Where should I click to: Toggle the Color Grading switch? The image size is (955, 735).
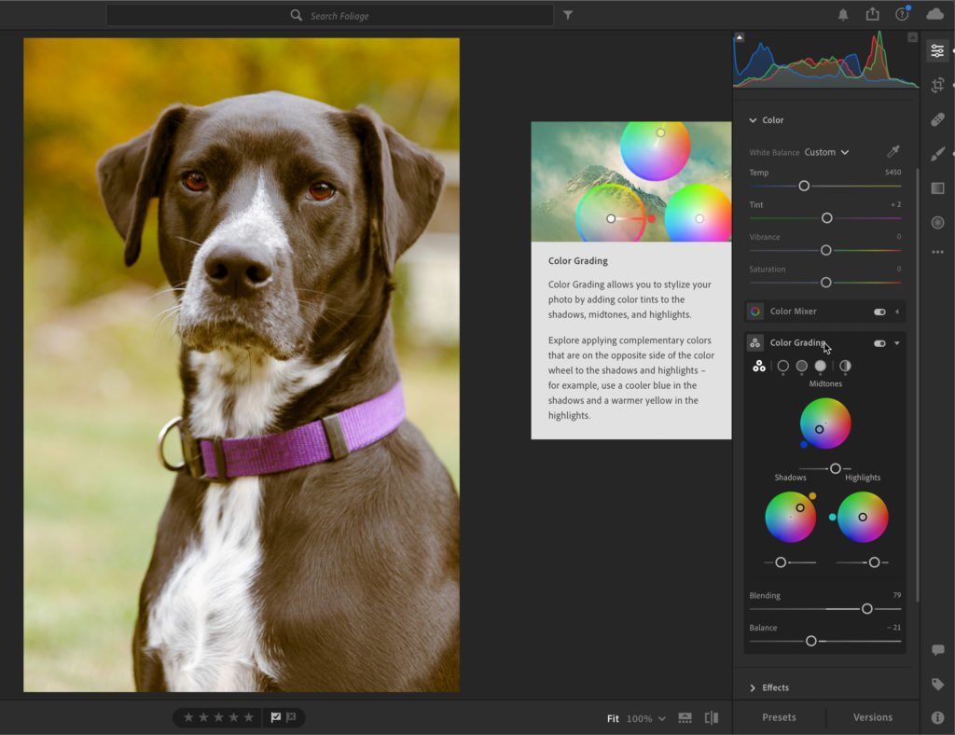pos(879,343)
